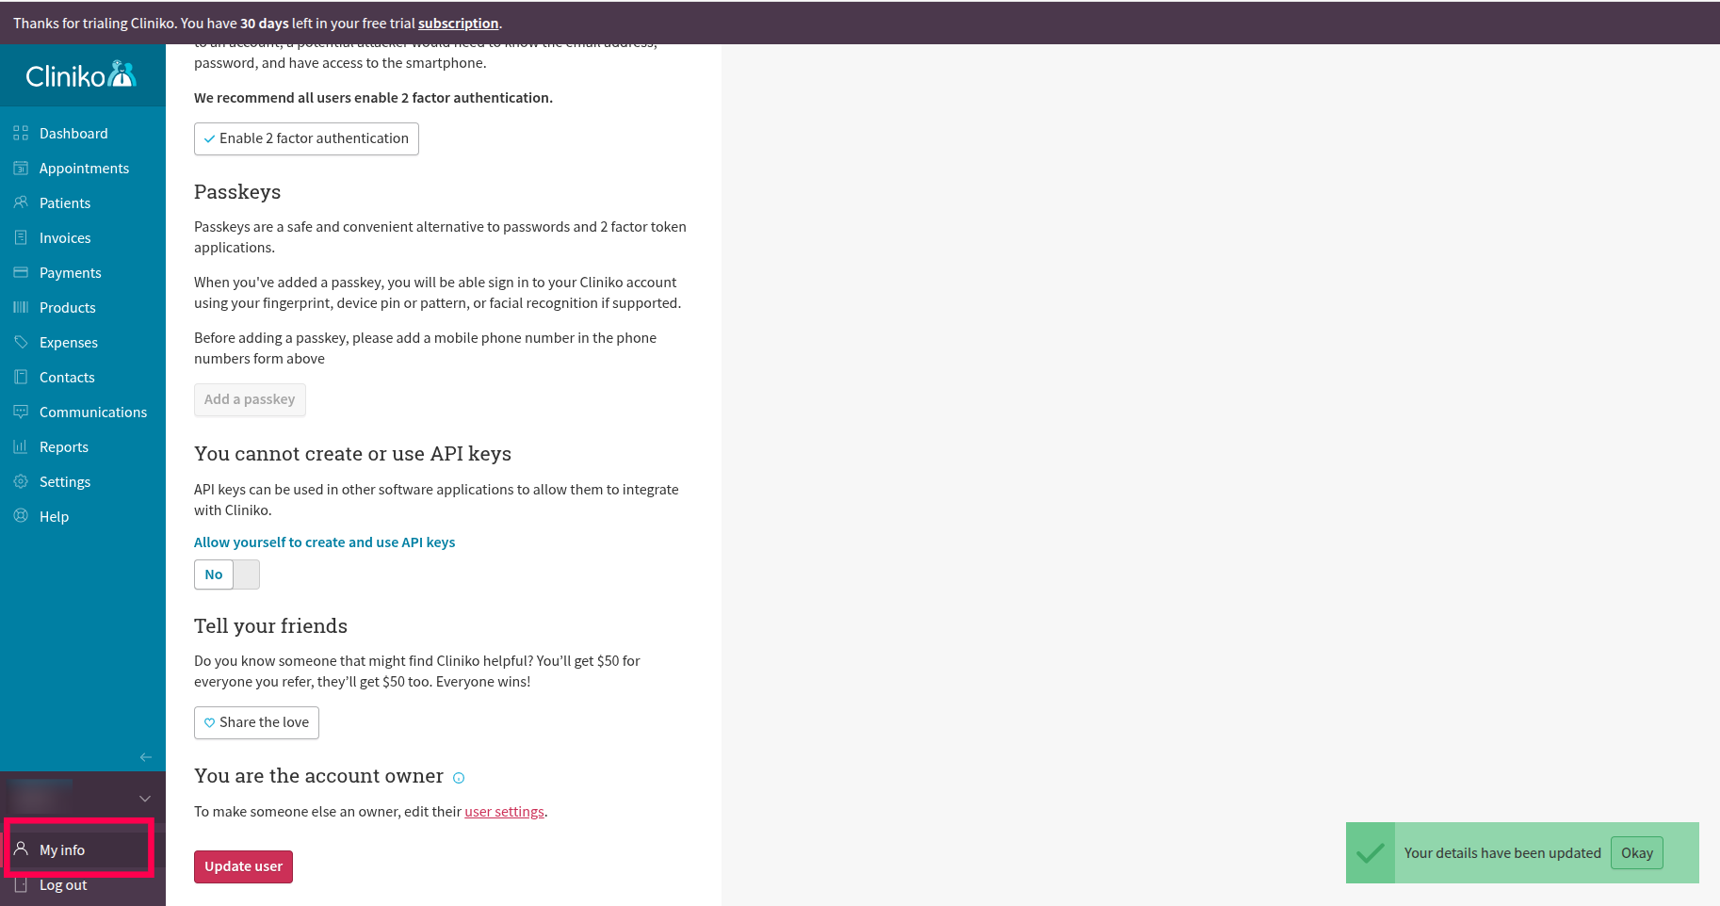Click 'You cannot create or use API keys' heading
Image resolution: width=1720 pixels, height=906 pixels.
tap(352, 454)
